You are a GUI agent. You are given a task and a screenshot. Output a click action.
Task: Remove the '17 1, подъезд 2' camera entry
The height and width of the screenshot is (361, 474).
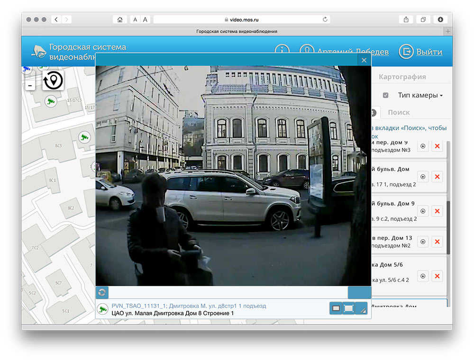click(437, 177)
